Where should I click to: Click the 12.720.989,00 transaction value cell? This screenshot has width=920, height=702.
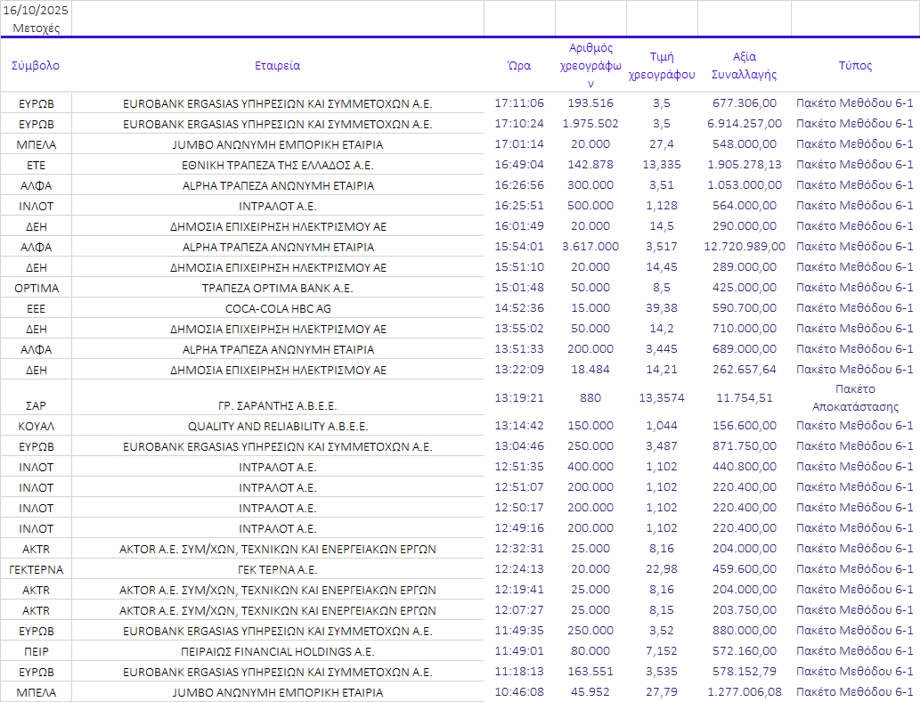pos(744,247)
